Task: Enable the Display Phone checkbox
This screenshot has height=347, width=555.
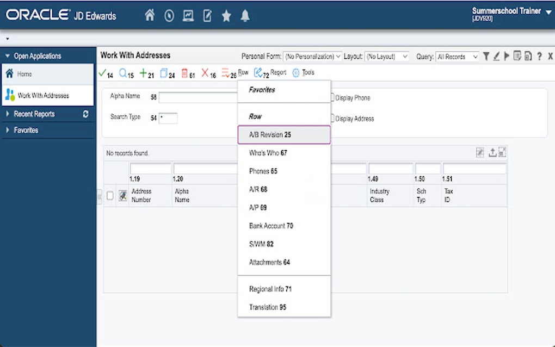Action: point(331,98)
